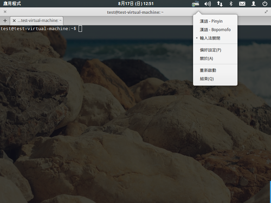Open 關於(A) about dialog
Screen dimensions: 271x203
click(x=215, y=58)
